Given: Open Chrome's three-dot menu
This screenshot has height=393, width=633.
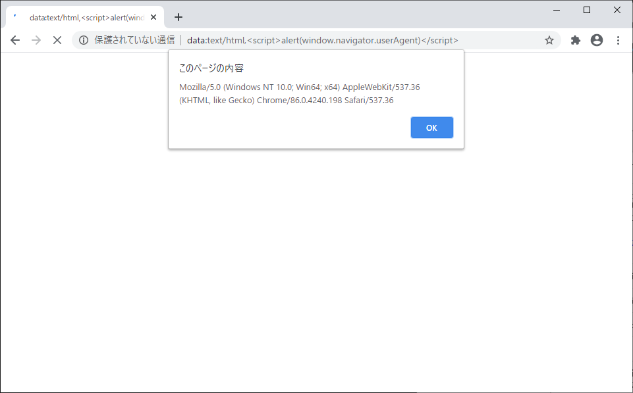Looking at the screenshot, I should tap(618, 40).
